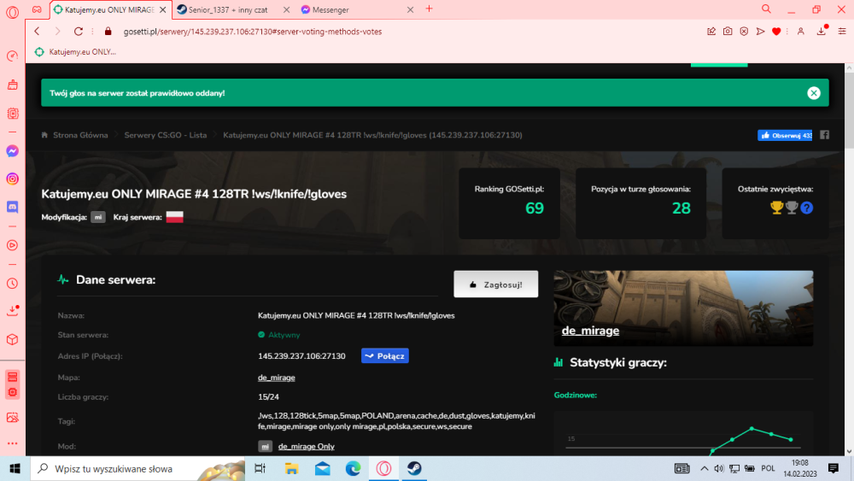Click the blue question mark icon
The width and height of the screenshot is (854, 481).
tap(807, 208)
